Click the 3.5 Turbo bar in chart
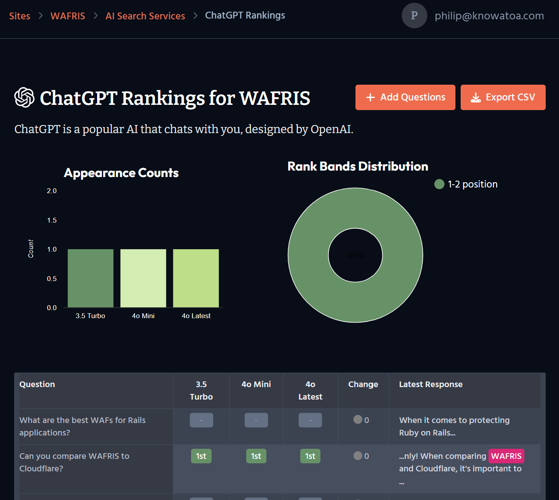Viewport: 559px width, 500px height. pyautogui.click(x=91, y=278)
